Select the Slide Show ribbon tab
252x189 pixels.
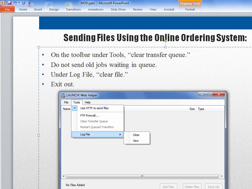tap(118, 9)
